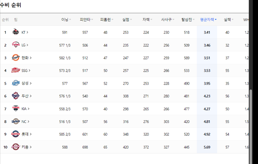Click the KT Wiz team logo
This screenshot has width=258, height=164.
tap(16, 32)
